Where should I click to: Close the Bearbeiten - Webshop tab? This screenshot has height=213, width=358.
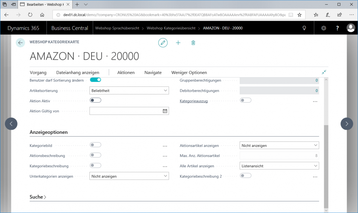pos(68,4)
